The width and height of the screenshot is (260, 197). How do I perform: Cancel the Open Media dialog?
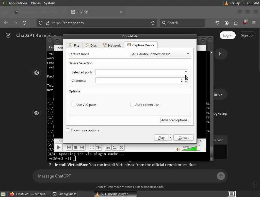183,137
